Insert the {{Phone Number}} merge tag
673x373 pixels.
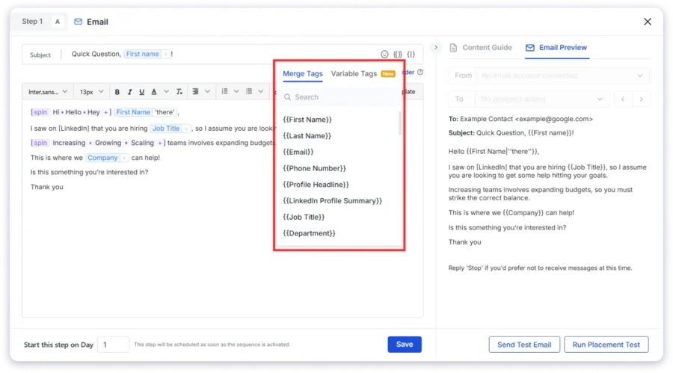click(x=314, y=168)
